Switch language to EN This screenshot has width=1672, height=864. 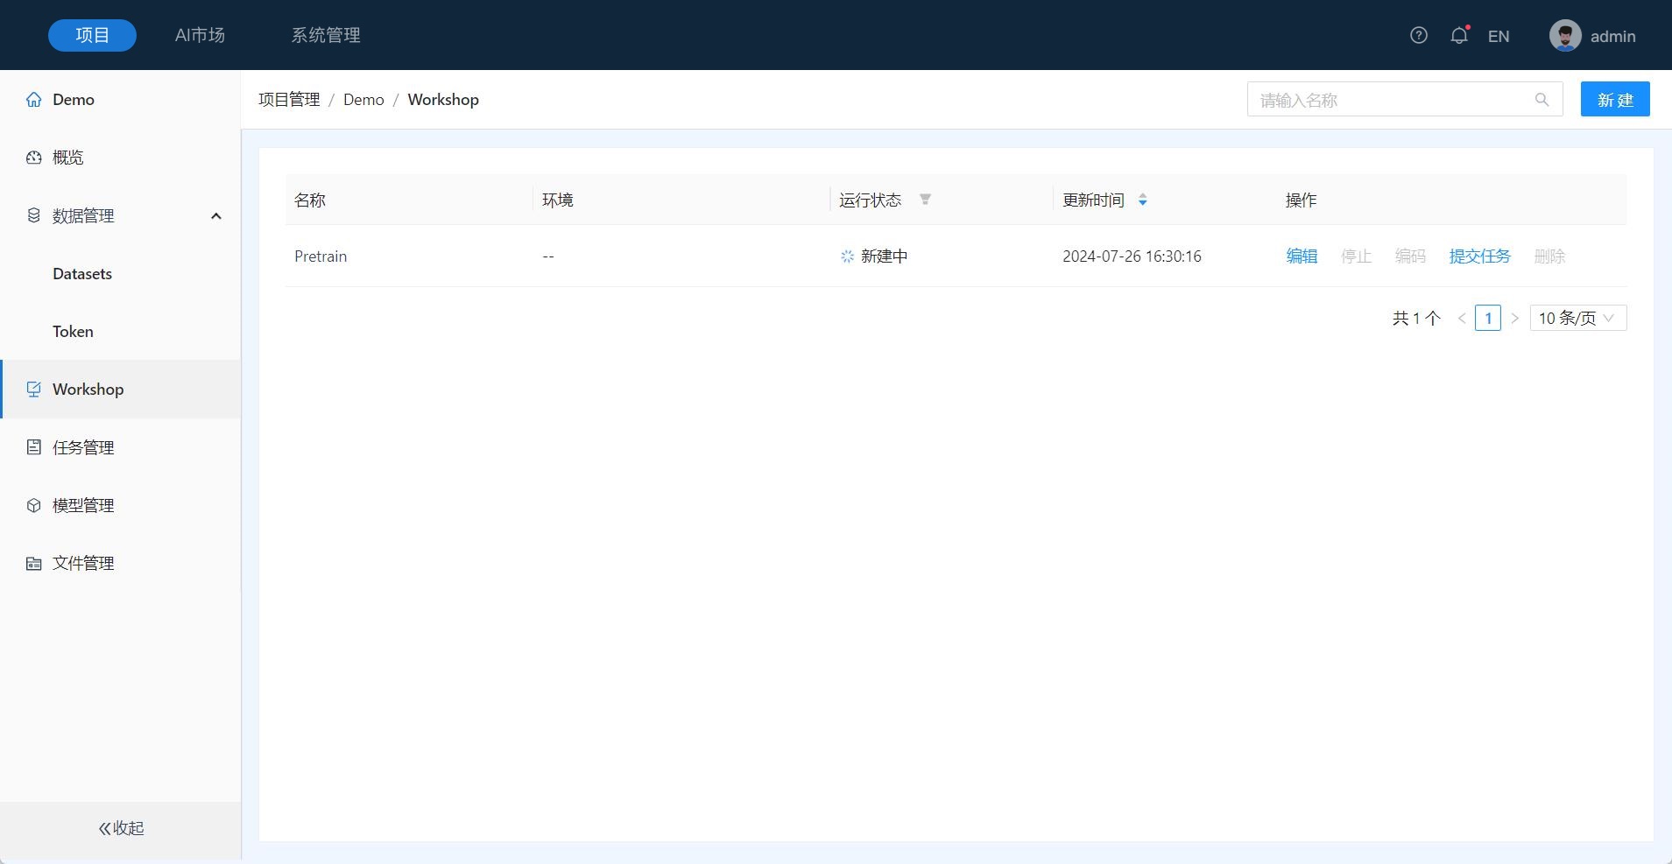coord(1498,36)
